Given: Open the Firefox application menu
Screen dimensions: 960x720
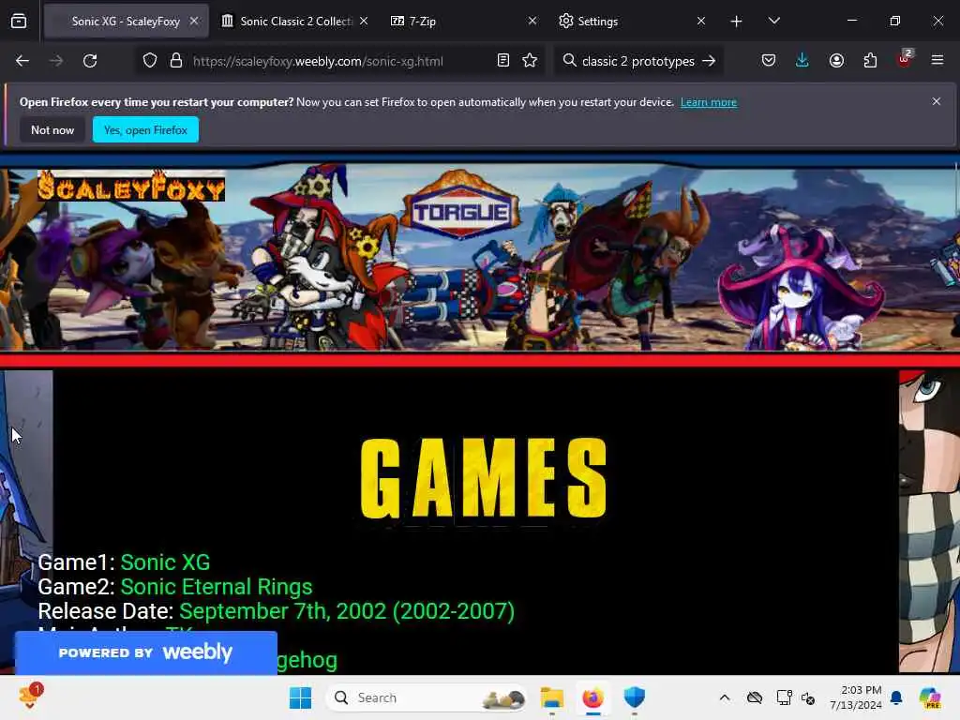Looking at the screenshot, I should pos(937,61).
